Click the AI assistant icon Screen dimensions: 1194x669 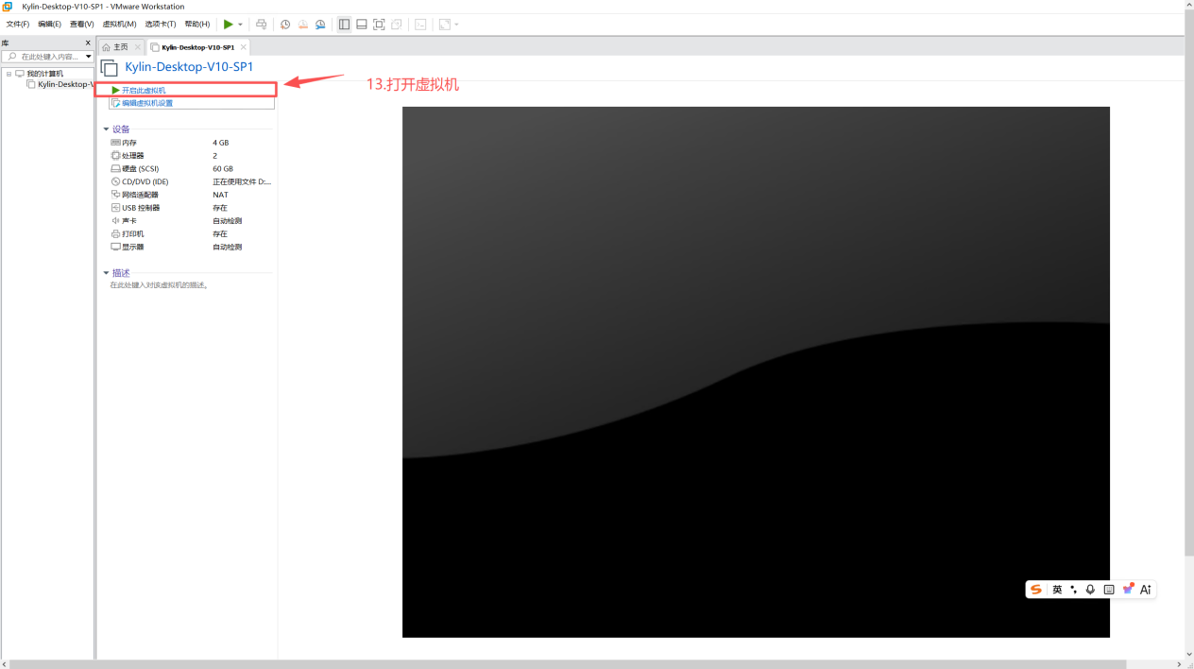pos(1146,590)
